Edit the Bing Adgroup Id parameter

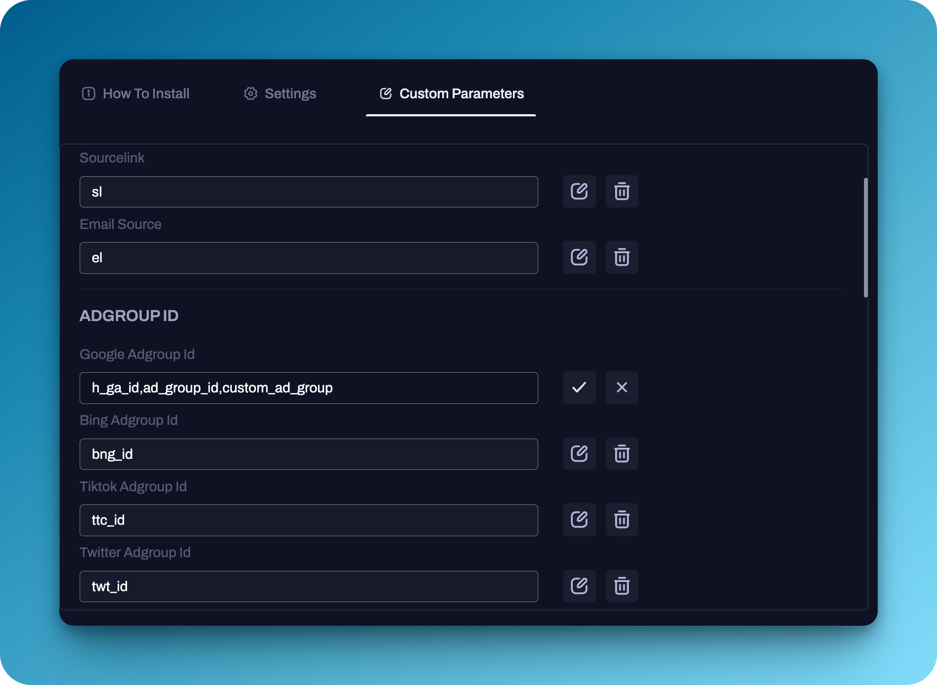(x=579, y=454)
